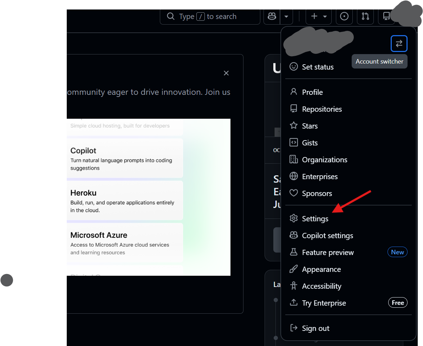423x346 pixels.
Task: Open Sponsors menu entry
Action: point(348,193)
